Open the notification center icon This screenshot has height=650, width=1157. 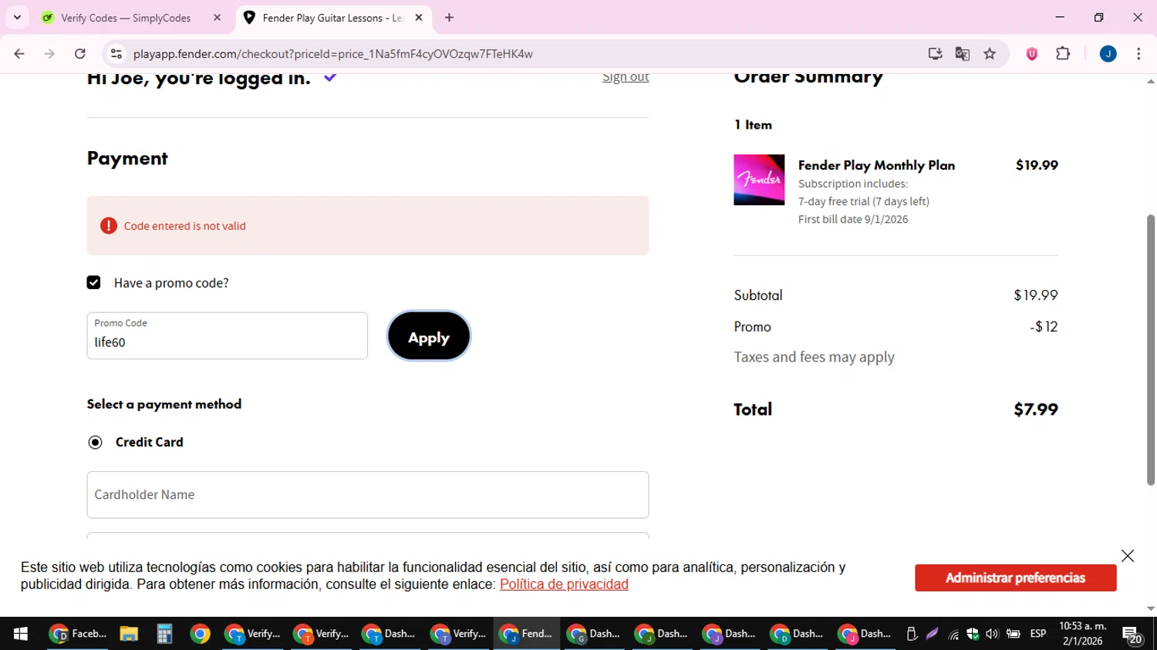tap(1132, 635)
